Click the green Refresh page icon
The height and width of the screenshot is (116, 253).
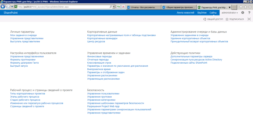coord(118,7)
